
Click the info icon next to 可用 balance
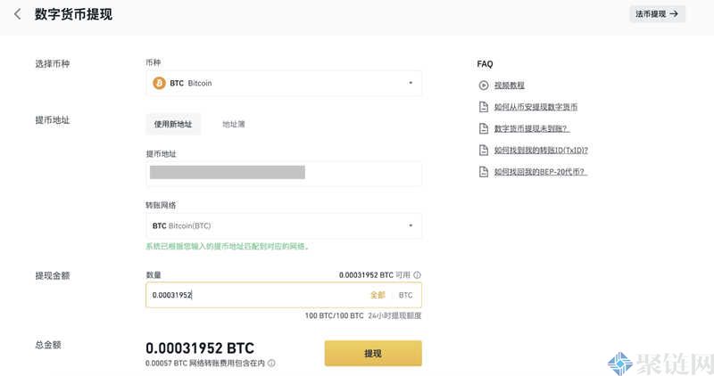(x=418, y=275)
